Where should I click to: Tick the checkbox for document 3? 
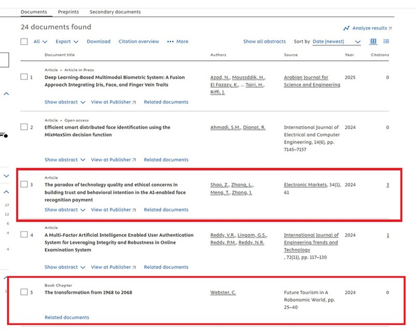tap(24, 184)
